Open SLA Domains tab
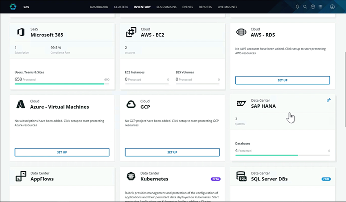This screenshot has height=202, width=346. pos(166,7)
